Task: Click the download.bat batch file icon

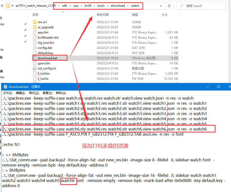Action: coord(35,58)
